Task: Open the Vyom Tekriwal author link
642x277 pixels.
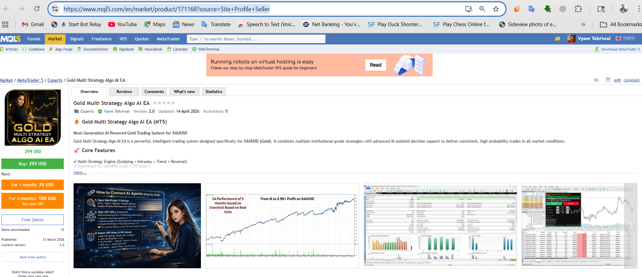Action: coord(117,111)
